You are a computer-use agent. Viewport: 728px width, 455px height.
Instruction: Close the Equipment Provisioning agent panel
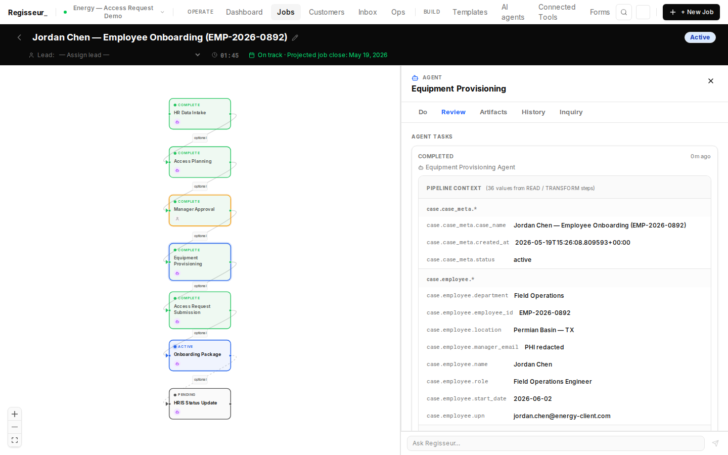click(711, 81)
